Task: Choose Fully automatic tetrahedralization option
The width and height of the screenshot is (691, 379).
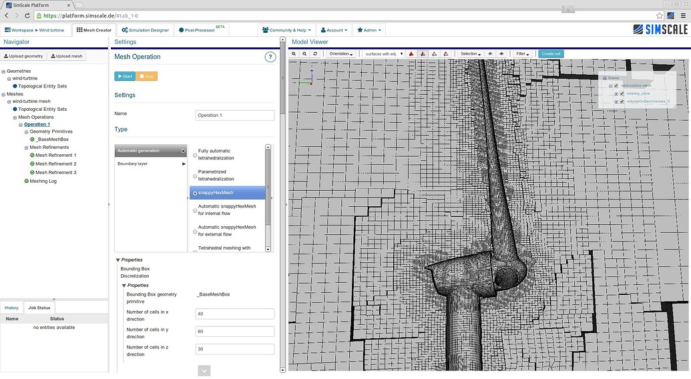Action: [195, 155]
